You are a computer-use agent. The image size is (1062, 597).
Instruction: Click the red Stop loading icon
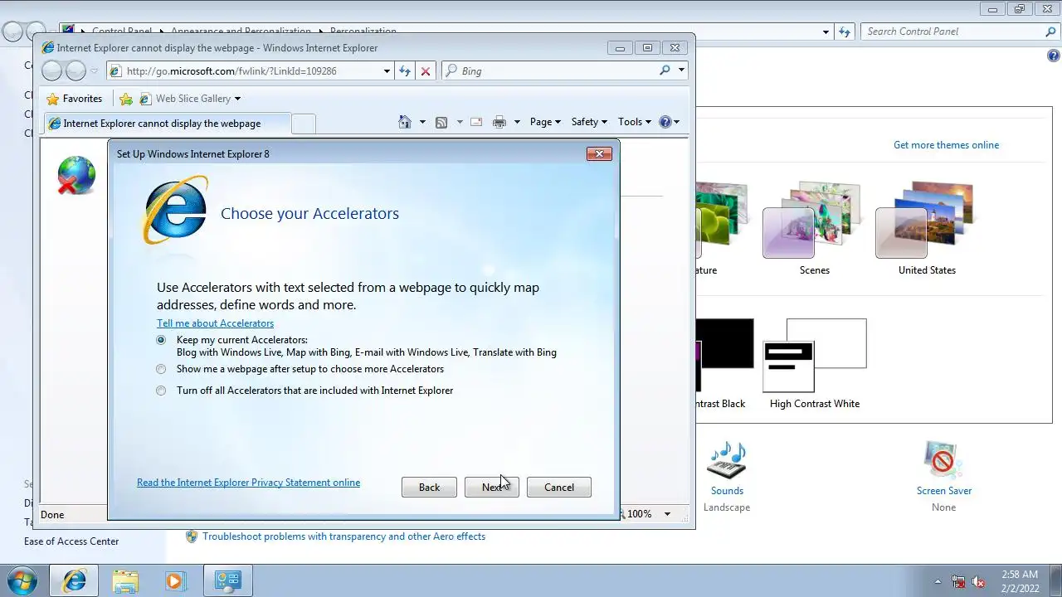tap(426, 71)
